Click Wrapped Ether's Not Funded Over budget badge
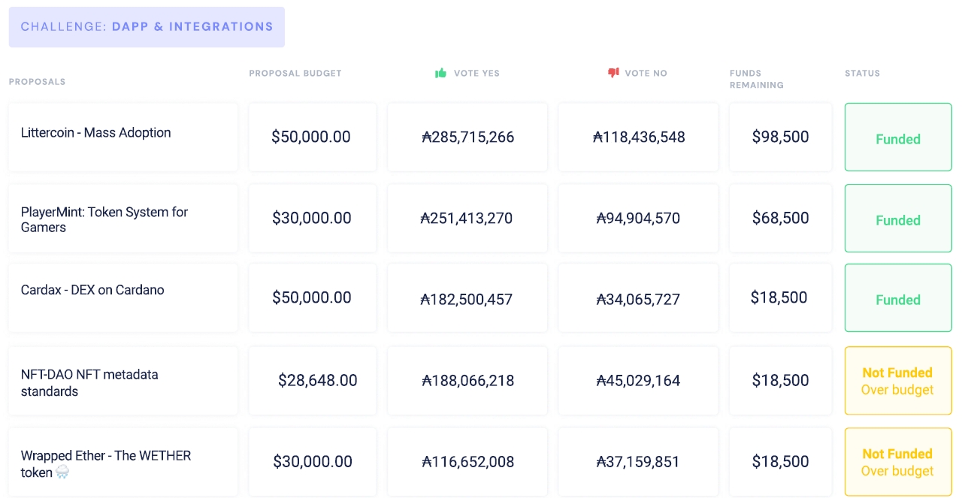 (898, 462)
